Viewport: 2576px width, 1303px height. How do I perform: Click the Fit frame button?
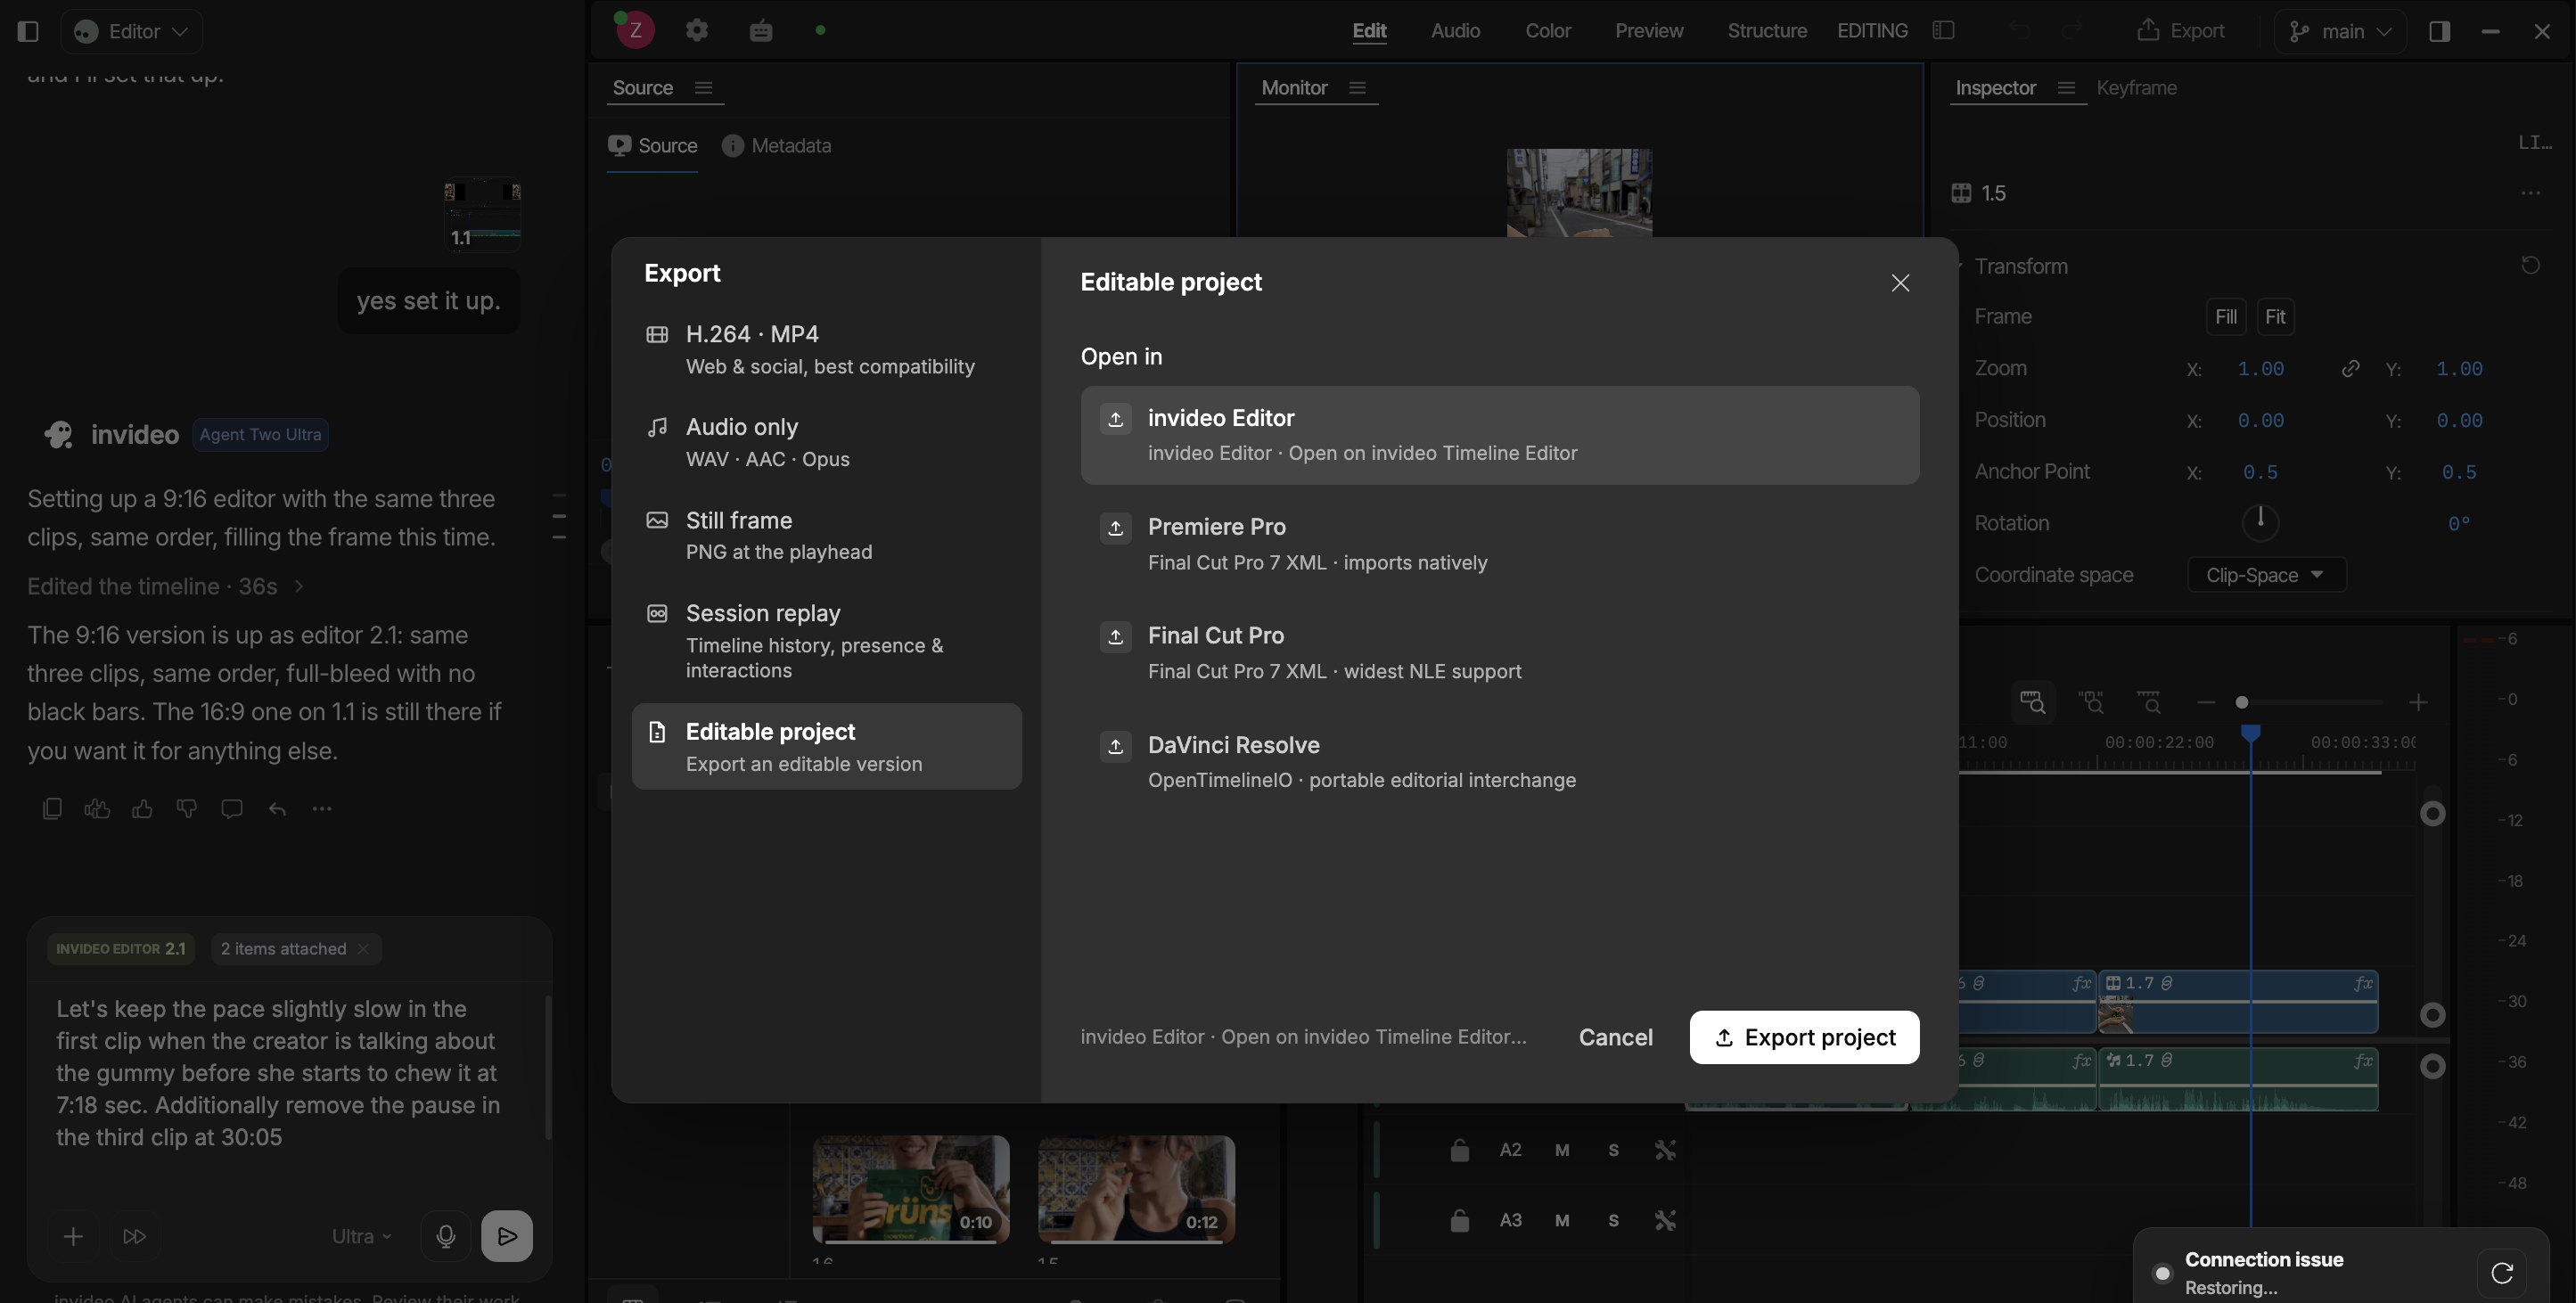click(2275, 317)
